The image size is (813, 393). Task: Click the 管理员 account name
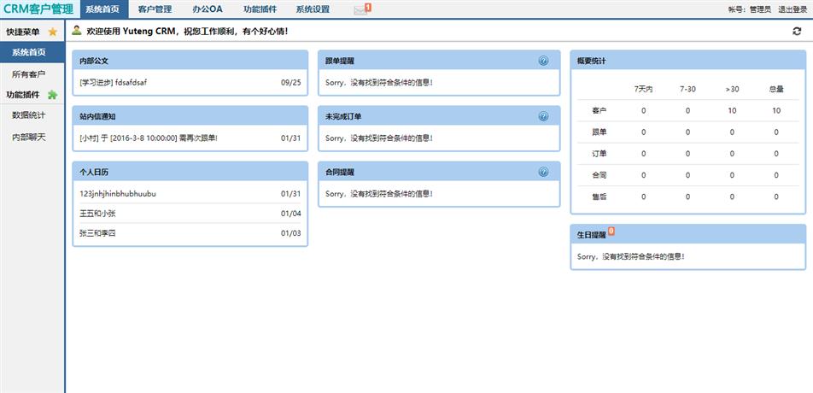(x=760, y=9)
